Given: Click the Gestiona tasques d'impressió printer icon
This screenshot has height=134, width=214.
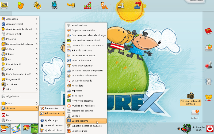Looking at the screenshot, I should (x=69, y=71).
